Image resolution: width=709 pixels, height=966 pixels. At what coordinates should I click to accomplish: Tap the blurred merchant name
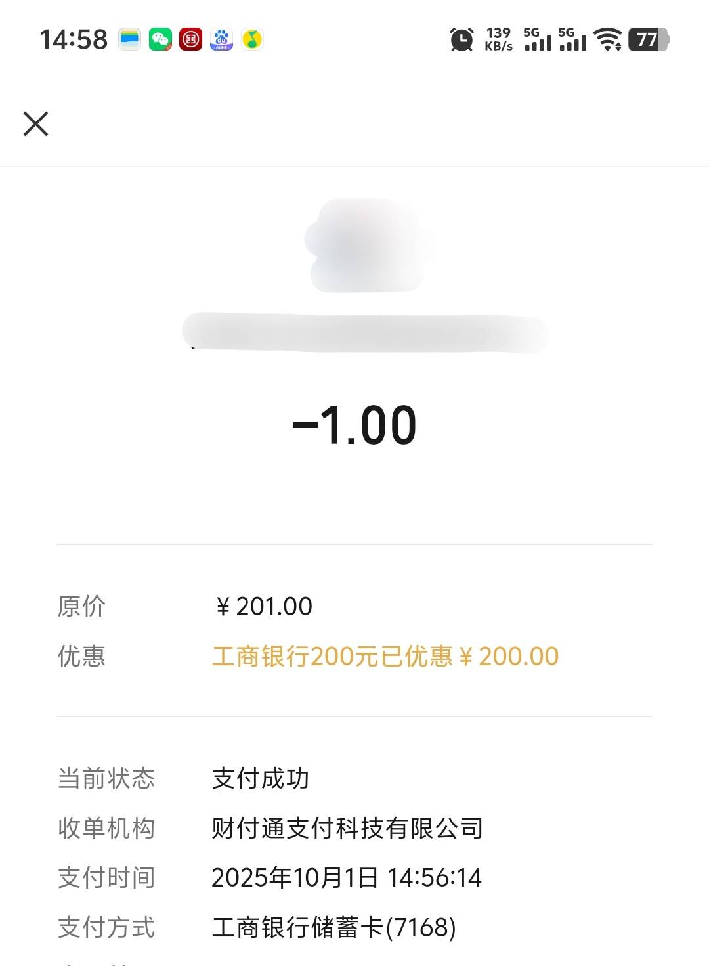pyautogui.click(x=365, y=333)
